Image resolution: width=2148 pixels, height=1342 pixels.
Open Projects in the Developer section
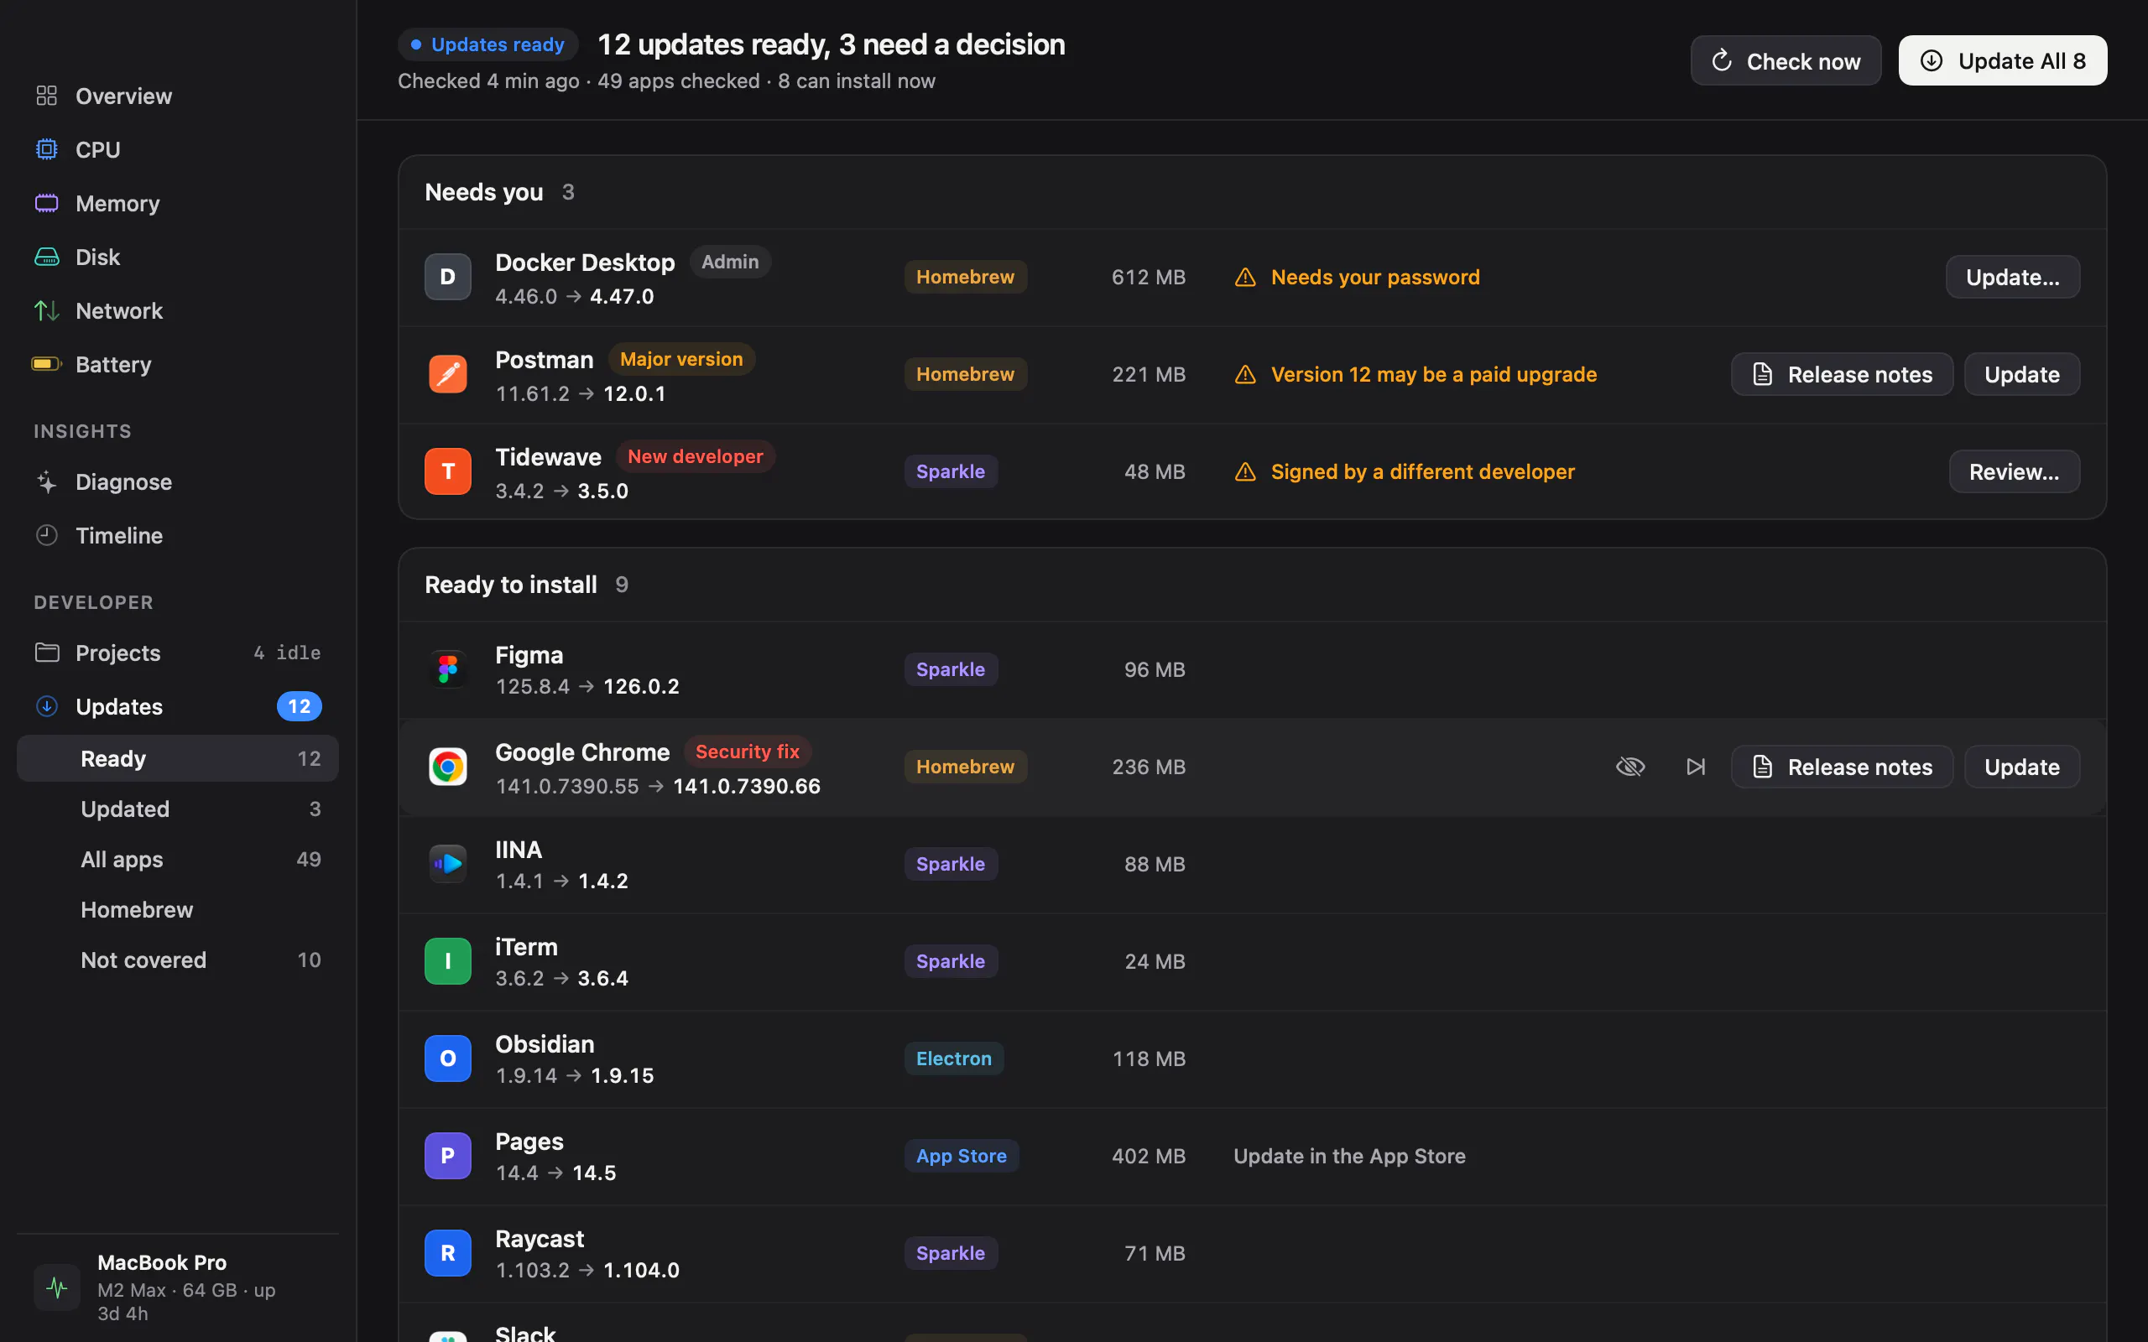tap(178, 653)
